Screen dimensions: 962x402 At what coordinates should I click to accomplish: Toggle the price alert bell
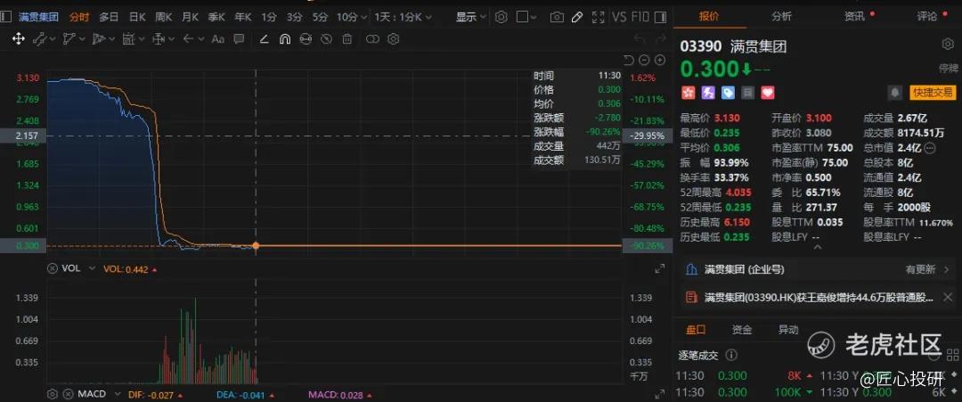895,93
